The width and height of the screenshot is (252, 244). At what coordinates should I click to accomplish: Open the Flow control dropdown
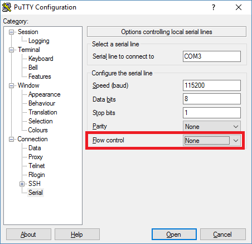point(212,141)
